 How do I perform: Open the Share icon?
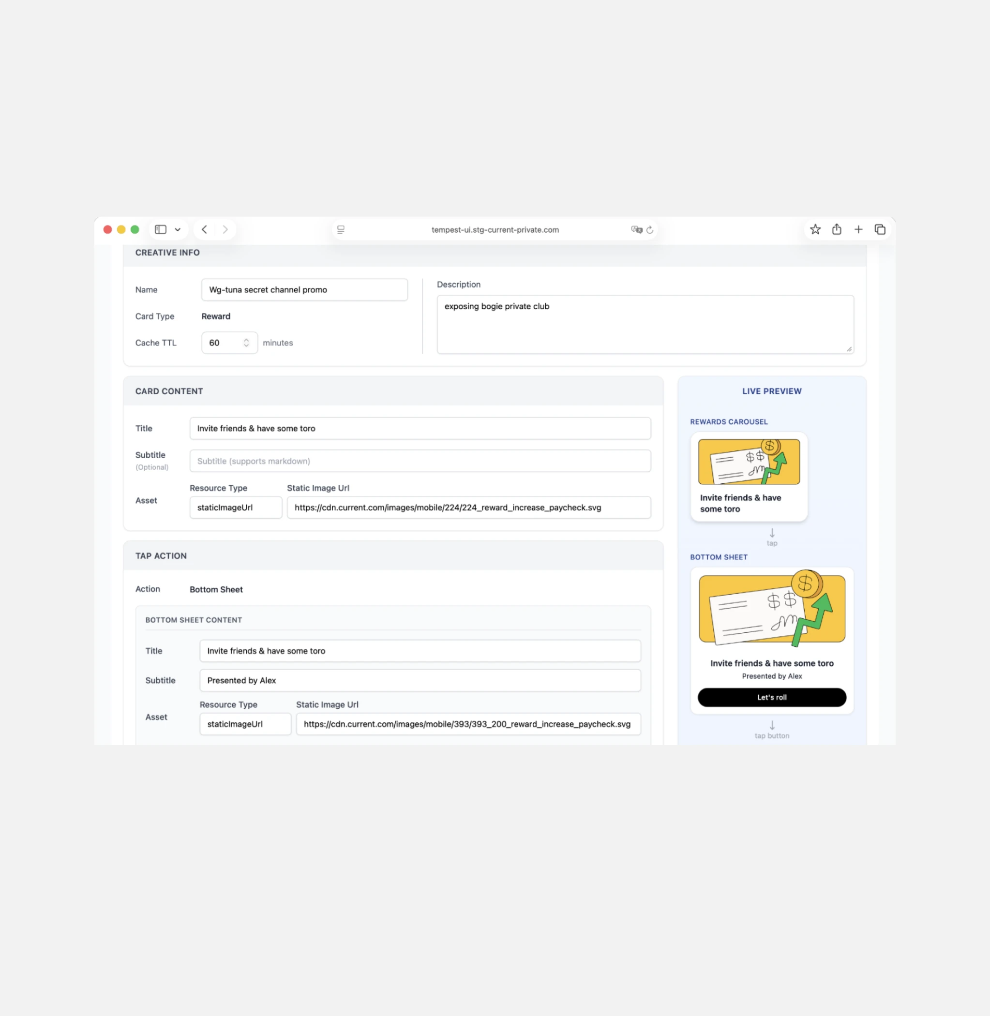(x=837, y=229)
